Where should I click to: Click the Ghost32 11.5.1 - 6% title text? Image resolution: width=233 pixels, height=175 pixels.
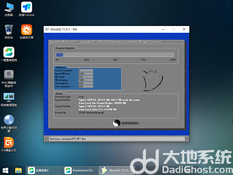tap(64, 29)
